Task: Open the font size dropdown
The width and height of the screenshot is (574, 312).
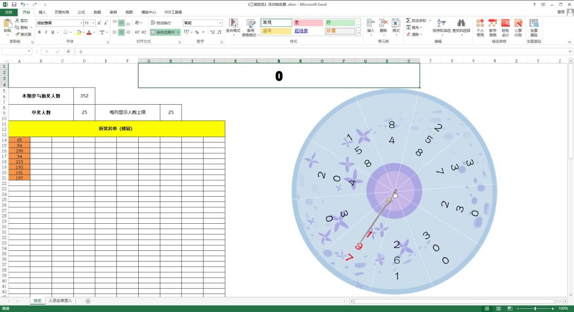Action: [93, 23]
